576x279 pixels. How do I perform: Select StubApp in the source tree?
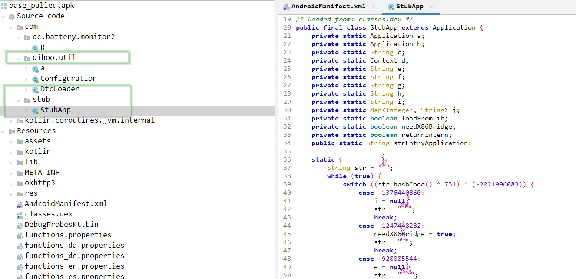pos(56,110)
